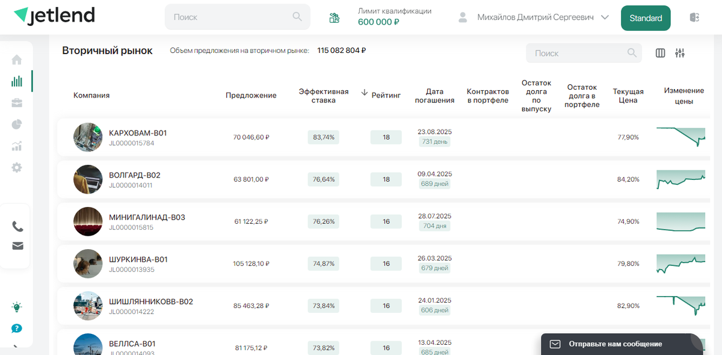Focus the secondary market Поиск field

pyautogui.click(x=578, y=53)
